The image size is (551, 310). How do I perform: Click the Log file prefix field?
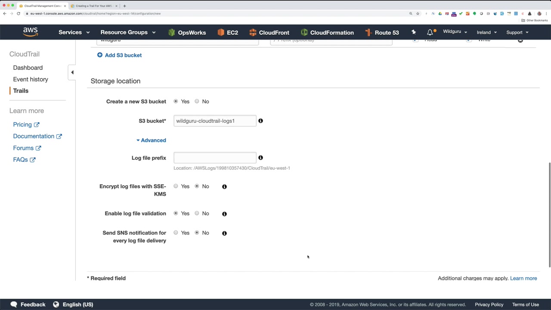[x=215, y=158]
